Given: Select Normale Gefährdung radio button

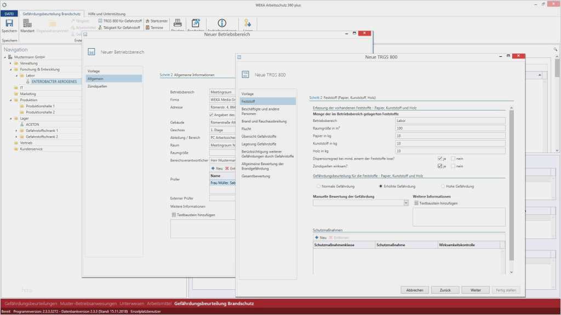Looking at the screenshot, I should [x=318, y=186].
